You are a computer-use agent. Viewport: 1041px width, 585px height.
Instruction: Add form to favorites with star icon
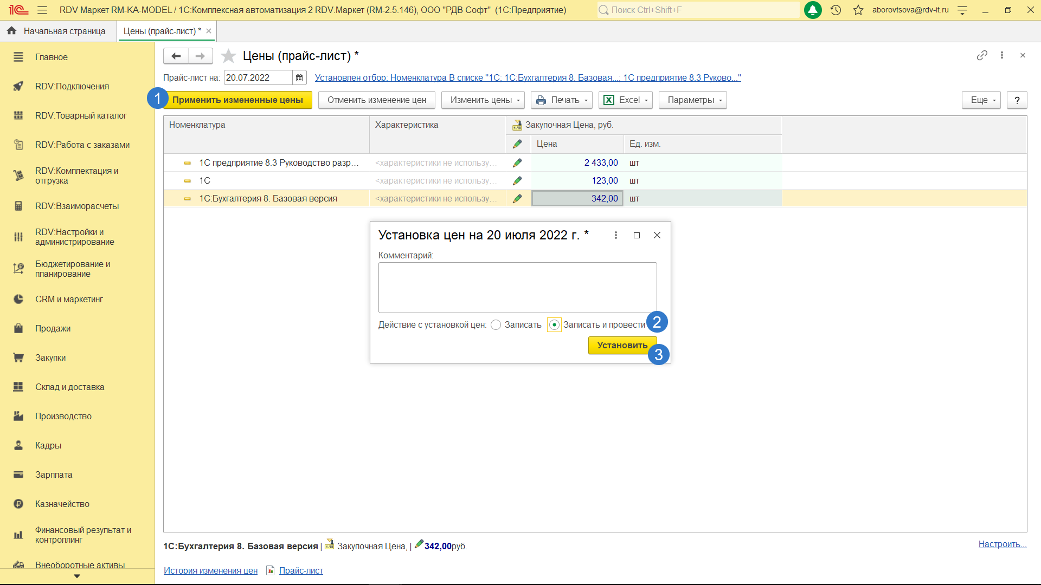[x=229, y=56]
